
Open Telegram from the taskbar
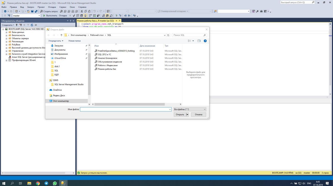tap(46, 183)
